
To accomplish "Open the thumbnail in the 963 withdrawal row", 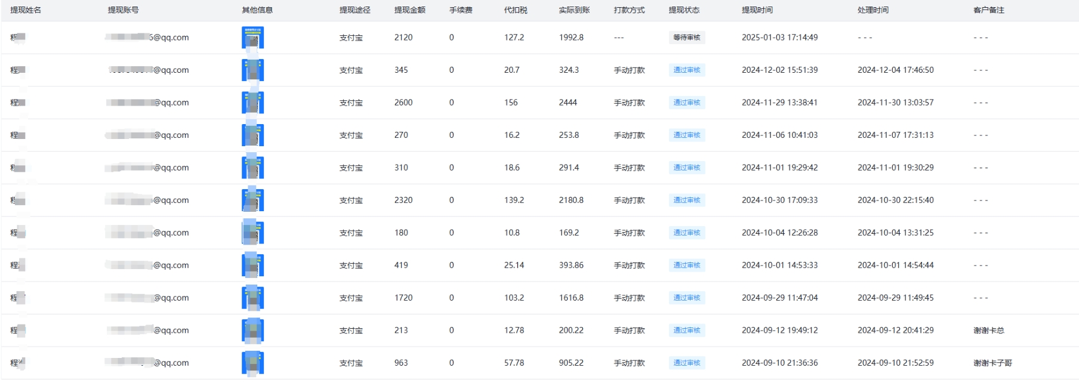I will [x=252, y=363].
